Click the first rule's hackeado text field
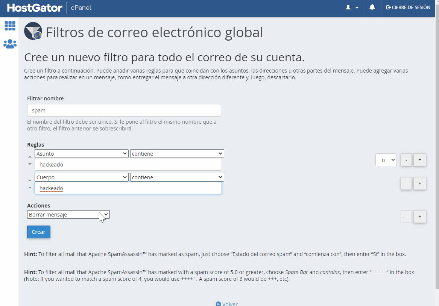Screen dimensions: 439x306 pos(128,165)
